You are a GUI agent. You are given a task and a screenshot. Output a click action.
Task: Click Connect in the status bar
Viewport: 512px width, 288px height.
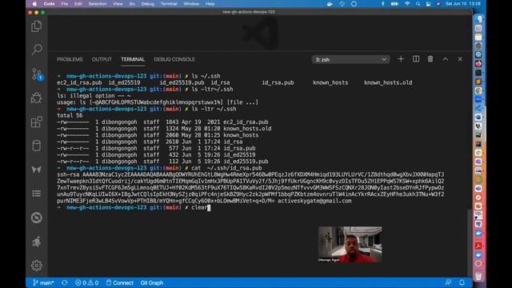(119, 282)
